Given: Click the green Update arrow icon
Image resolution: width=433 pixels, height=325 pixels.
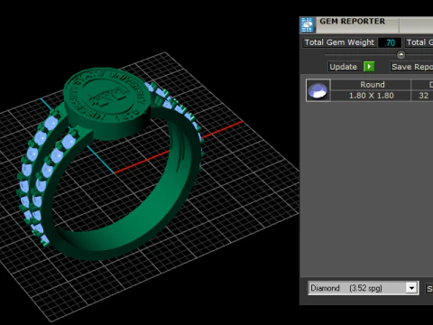Looking at the screenshot, I should pos(369,67).
